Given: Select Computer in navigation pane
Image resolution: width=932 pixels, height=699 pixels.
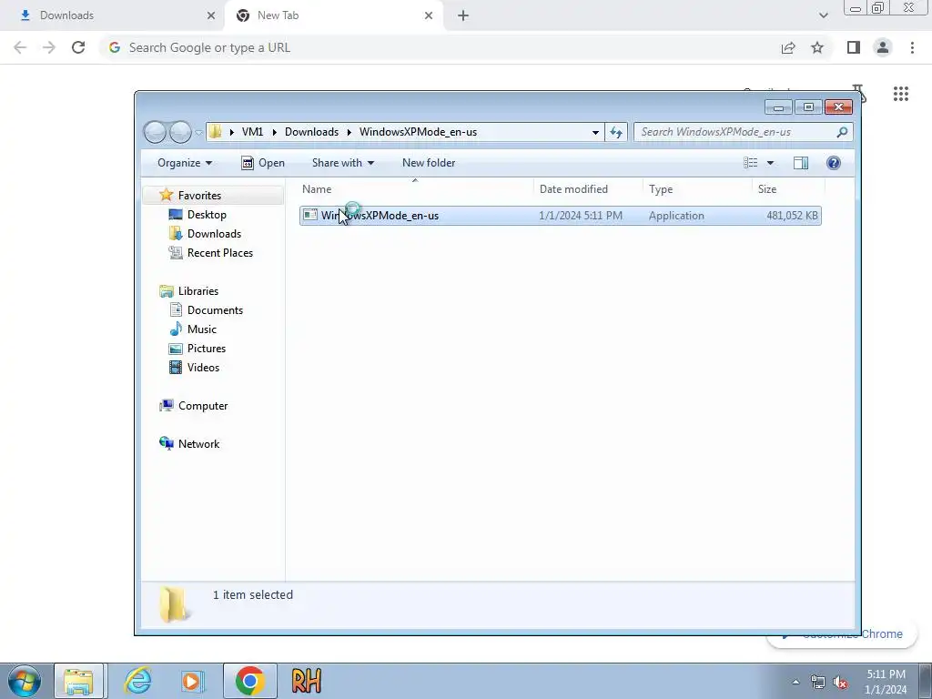Looking at the screenshot, I should point(203,406).
